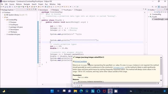The height and width of the screenshot is (94, 168).
Task: Toggle Hide Static Members in Outline toolbar
Action: point(161,12)
